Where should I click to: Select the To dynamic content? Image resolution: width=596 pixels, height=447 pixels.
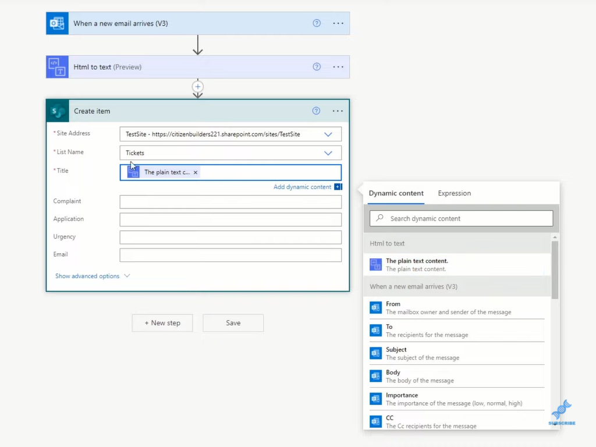[x=457, y=331]
